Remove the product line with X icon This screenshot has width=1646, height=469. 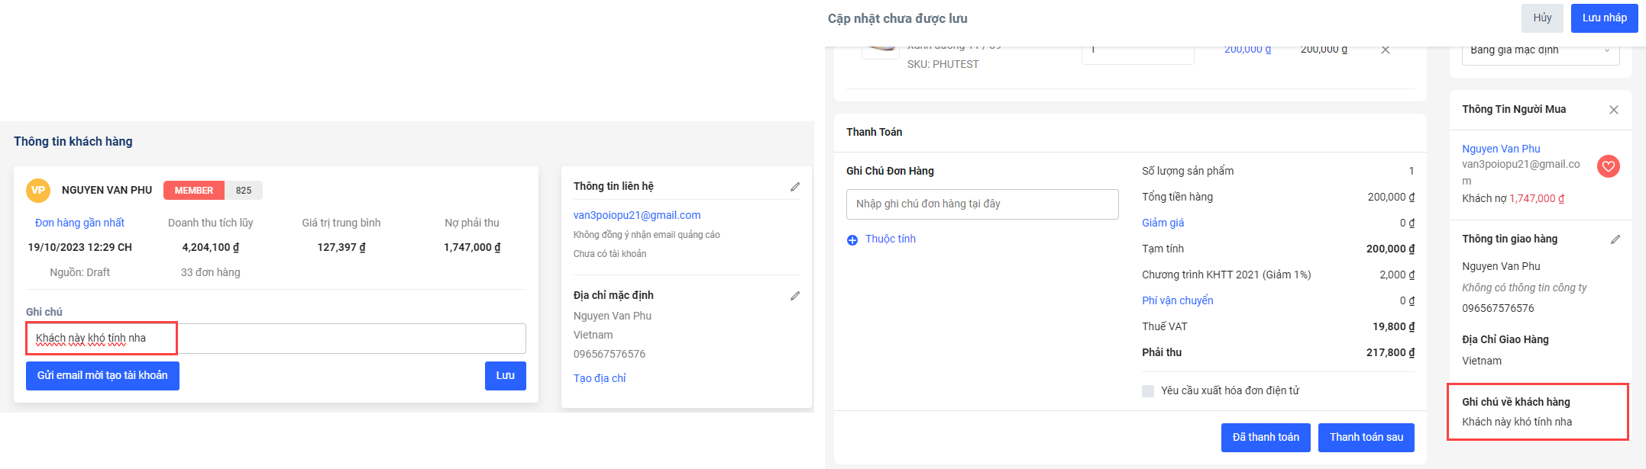[x=1385, y=50]
